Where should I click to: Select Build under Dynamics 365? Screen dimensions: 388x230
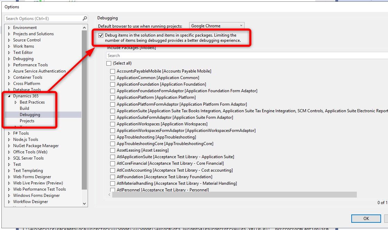24,108
